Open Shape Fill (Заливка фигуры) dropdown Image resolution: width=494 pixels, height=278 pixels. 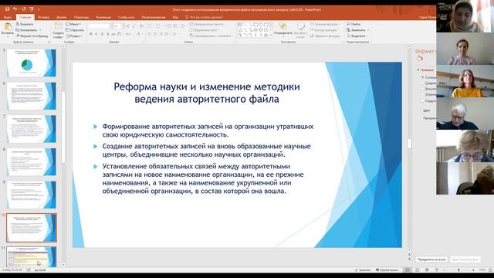click(x=324, y=24)
